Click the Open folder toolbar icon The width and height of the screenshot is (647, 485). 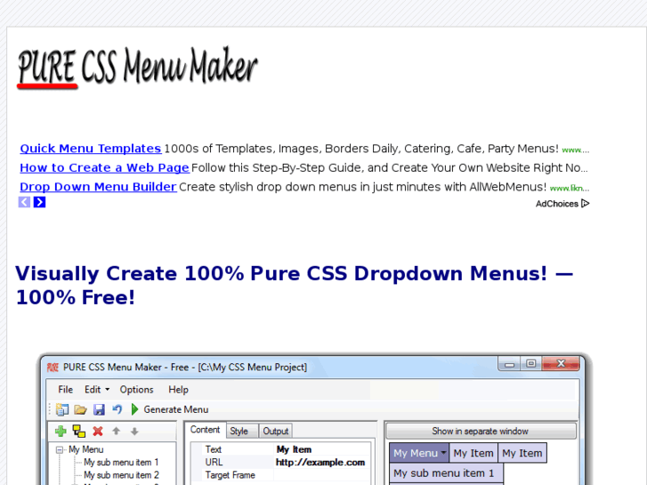pos(80,409)
